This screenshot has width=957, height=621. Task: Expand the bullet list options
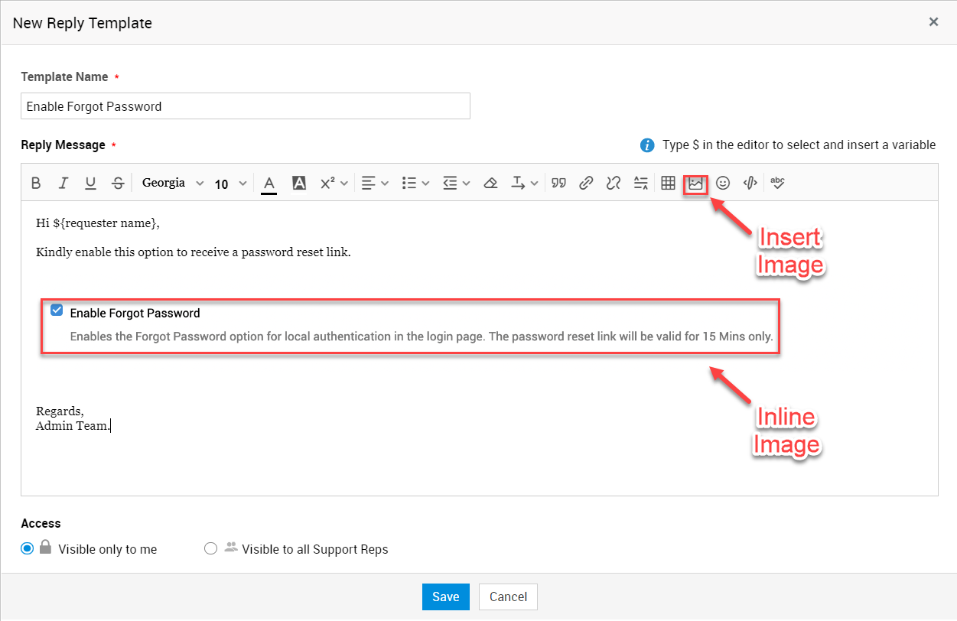(416, 184)
